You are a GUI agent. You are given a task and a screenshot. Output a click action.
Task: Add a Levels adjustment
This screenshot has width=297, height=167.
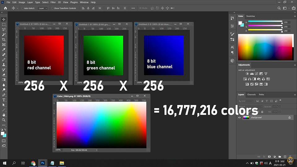click(x=252, y=74)
